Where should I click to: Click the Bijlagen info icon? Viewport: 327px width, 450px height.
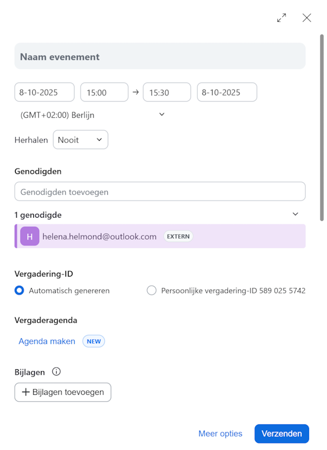tap(56, 372)
